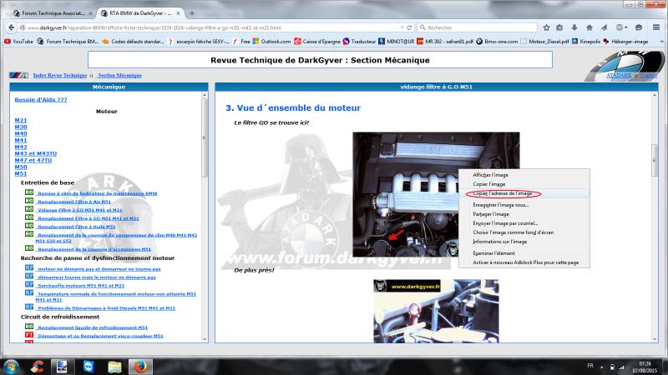
Task: Select 'Enregistrer l'image sous...' menu entry
Action: pyautogui.click(x=501, y=204)
